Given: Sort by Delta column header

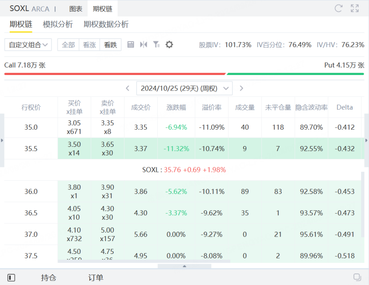Looking at the screenshot, I should (x=345, y=107).
